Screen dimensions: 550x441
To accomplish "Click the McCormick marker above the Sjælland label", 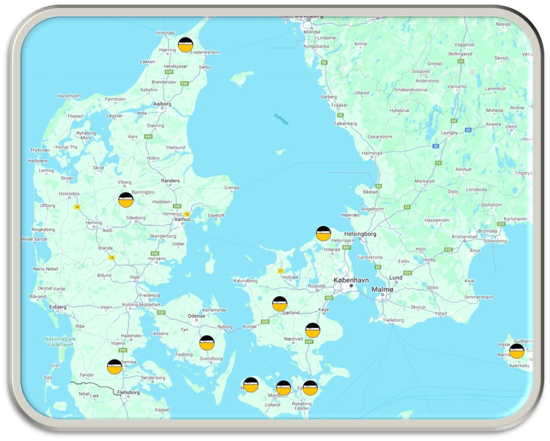I will pos(280,304).
